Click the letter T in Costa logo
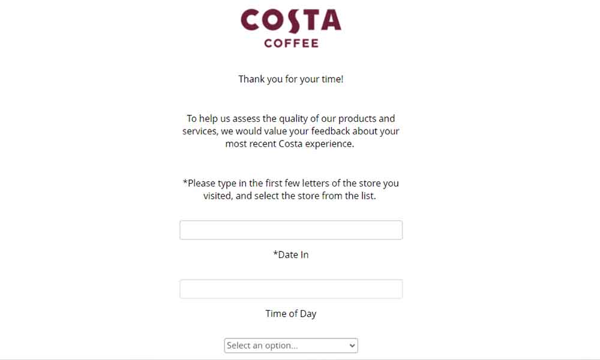600x360 pixels. point(311,20)
